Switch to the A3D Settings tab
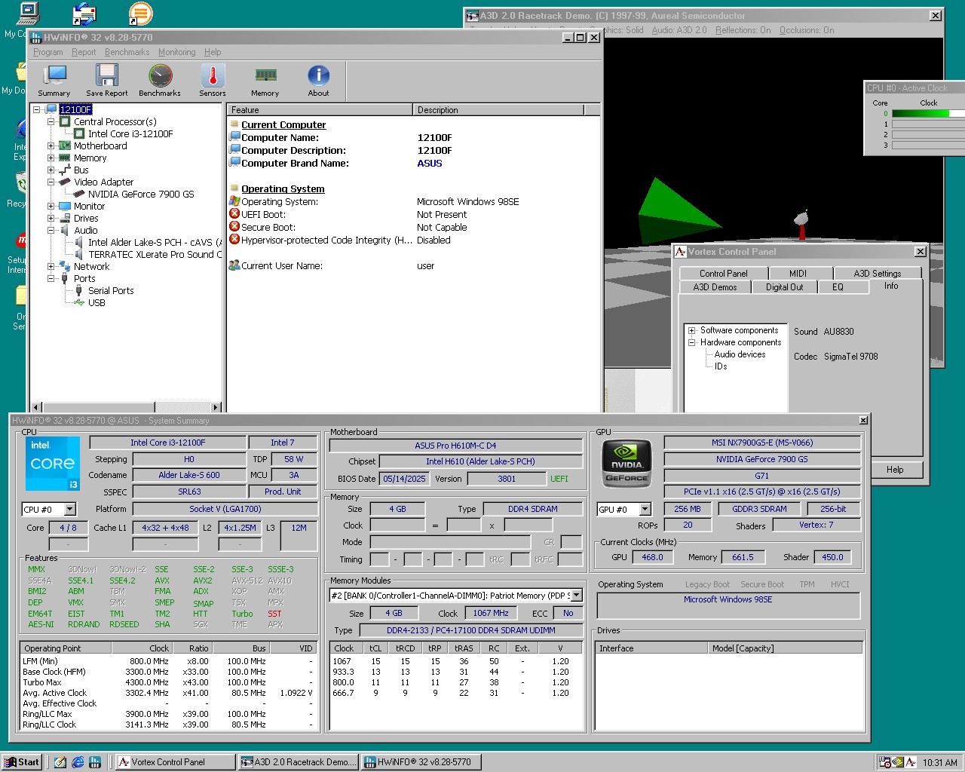Viewport: 965px width, 772px height. pyautogui.click(x=877, y=273)
